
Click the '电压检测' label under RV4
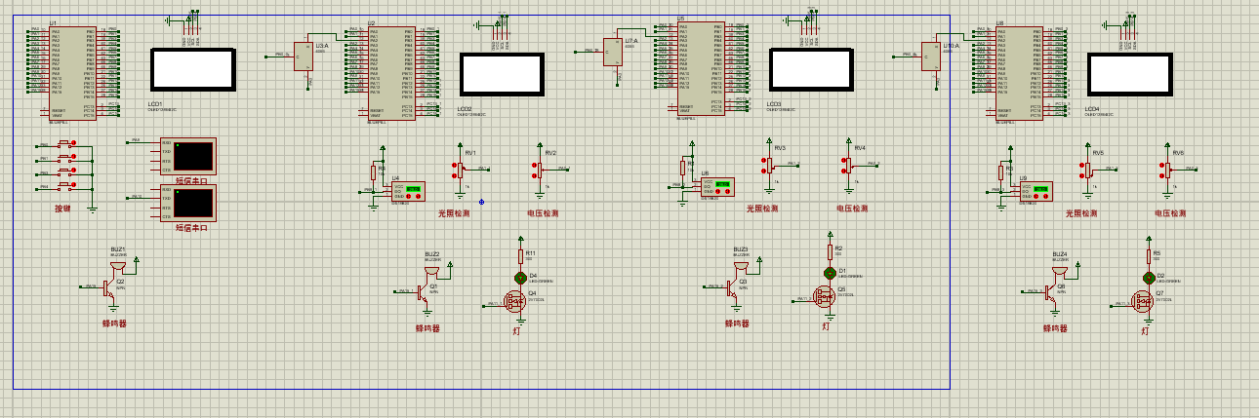[852, 209]
